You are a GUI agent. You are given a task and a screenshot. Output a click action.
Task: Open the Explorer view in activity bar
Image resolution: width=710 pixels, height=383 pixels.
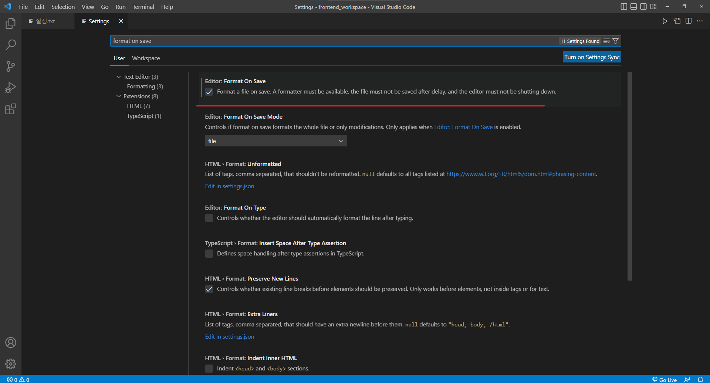pos(11,24)
